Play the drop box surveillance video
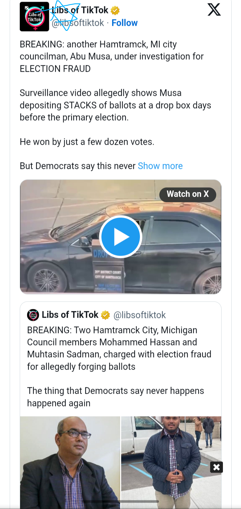The height and width of the screenshot is (509, 241). coord(121,237)
